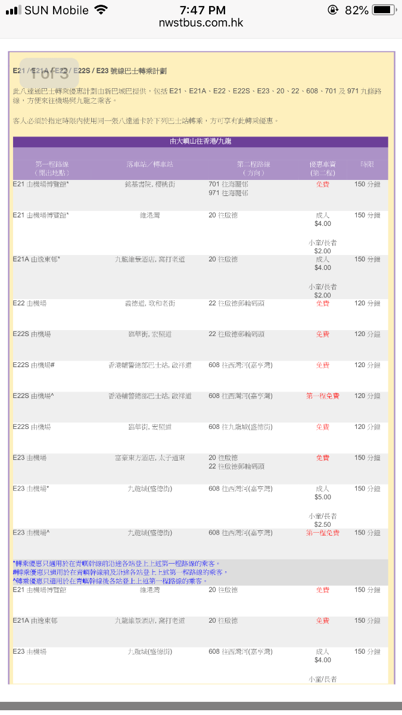
Task: Tap the '$2.50' child/senior fare
Action: click(x=323, y=525)
